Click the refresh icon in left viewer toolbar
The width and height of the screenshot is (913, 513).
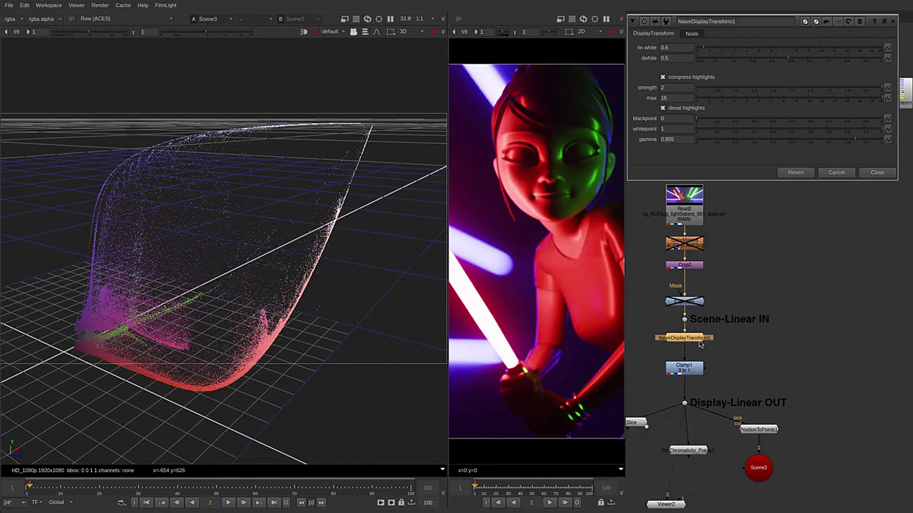point(368,19)
